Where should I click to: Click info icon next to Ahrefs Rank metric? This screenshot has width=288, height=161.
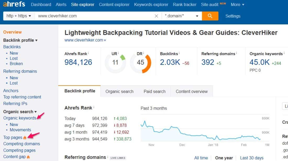(88, 53)
